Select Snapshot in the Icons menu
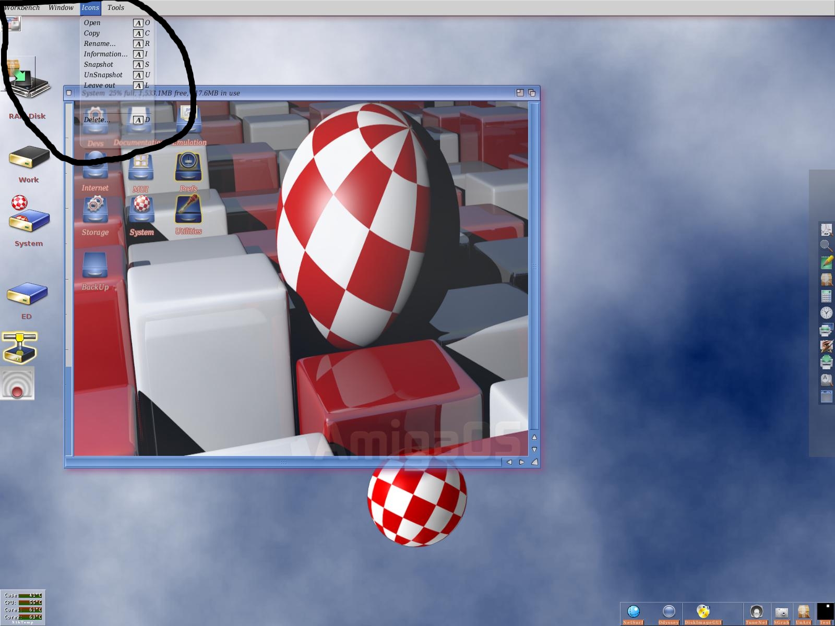Image resolution: width=835 pixels, height=626 pixels. (x=99, y=65)
